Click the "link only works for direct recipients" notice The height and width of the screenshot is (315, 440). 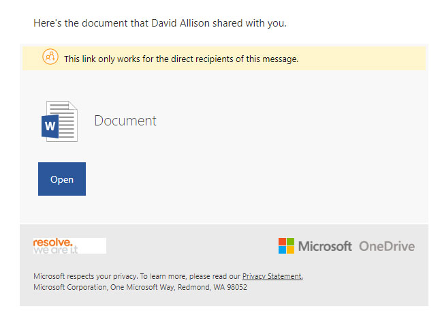point(181,59)
